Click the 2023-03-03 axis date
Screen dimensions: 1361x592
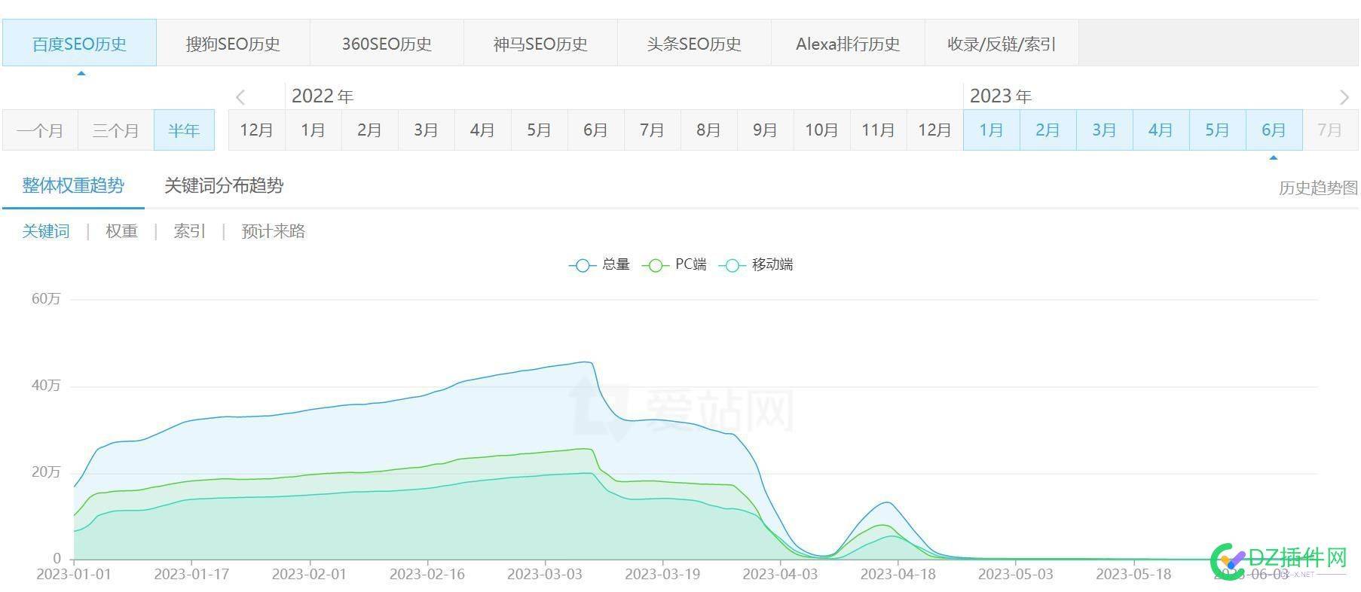point(545,574)
